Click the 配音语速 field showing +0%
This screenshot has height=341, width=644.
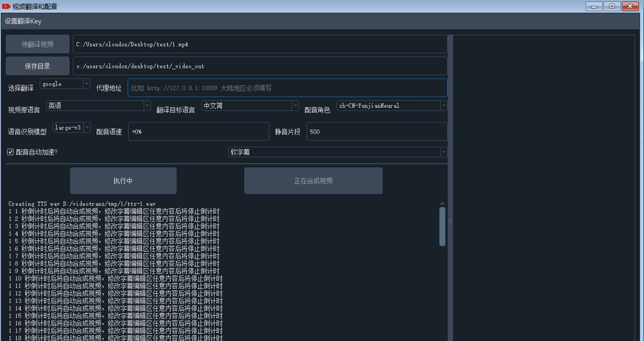pos(197,132)
